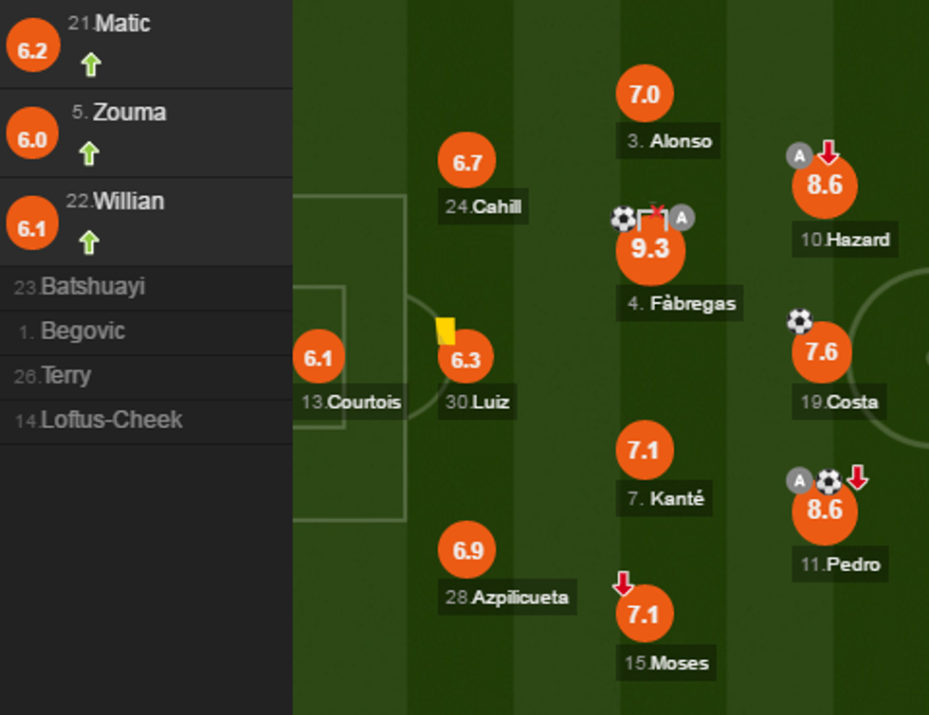Click Alonso's 7.0 rating circle
This screenshot has width=929, height=715.
coord(645,94)
